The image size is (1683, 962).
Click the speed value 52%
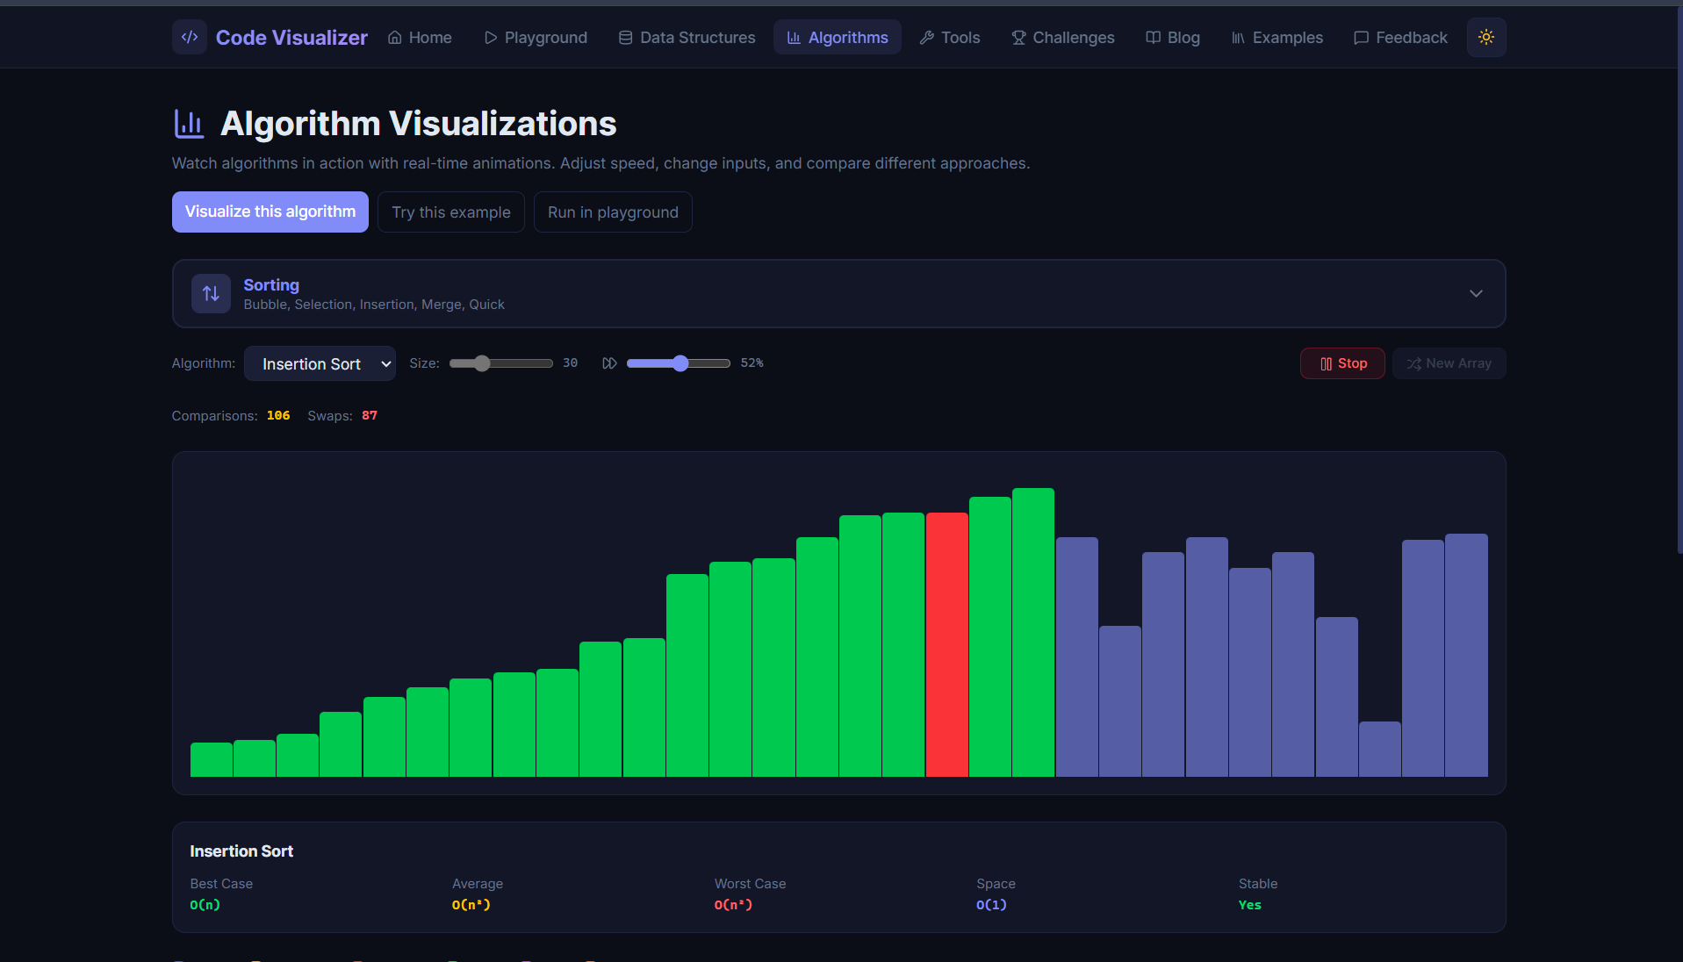coord(752,363)
